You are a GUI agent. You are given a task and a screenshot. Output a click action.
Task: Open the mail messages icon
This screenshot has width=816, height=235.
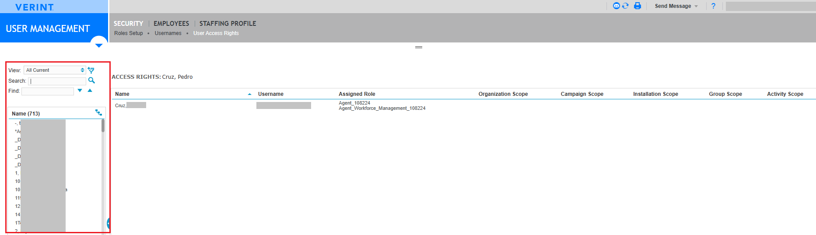pos(616,6)
